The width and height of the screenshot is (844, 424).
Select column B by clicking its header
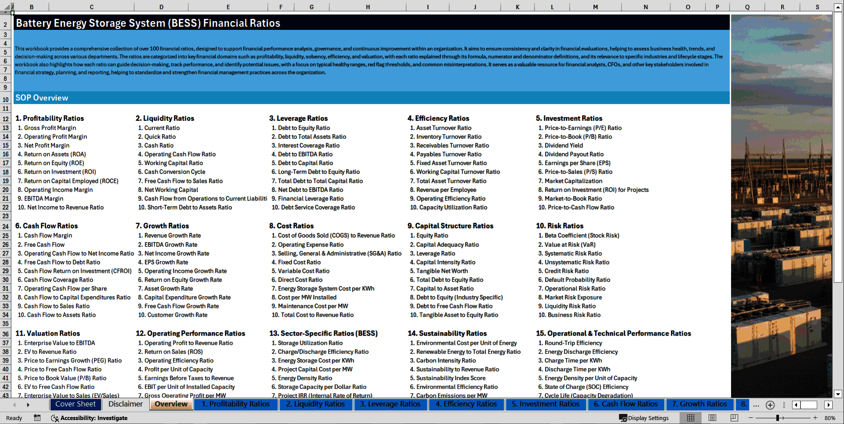click(x=32, y=7)
